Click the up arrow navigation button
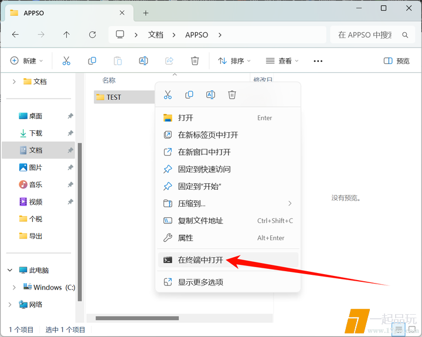Screen dimensions: 422x337 (x=66, y=35)
